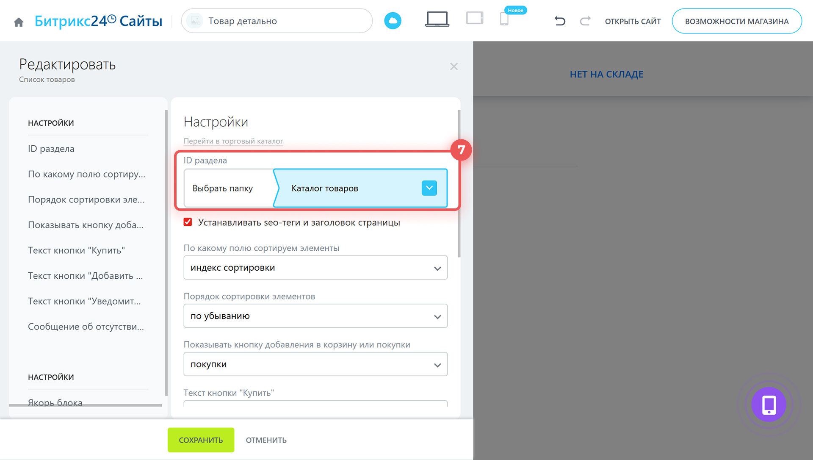Screen dimensions: 813x460
Task: Follow Перейти в торговый каталог link
Action: tap(233, 141)
